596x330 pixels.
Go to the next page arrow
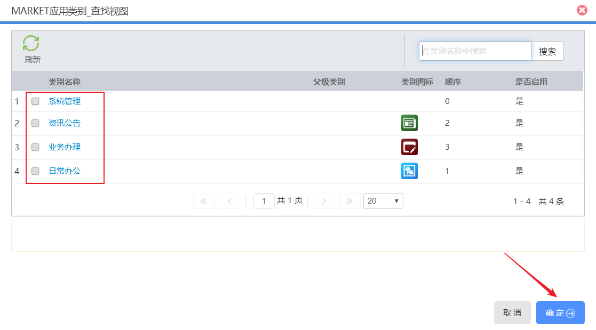pos(324,201)
